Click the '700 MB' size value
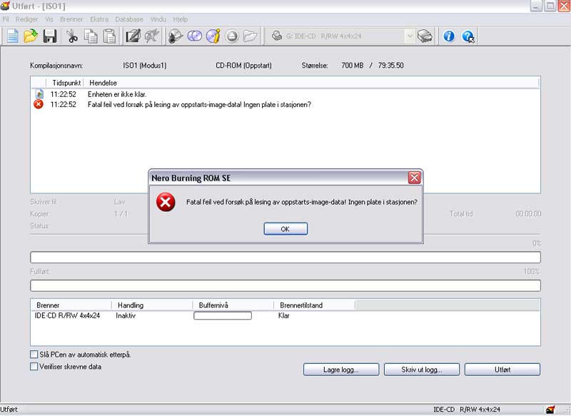The image size is (571, 416). [x=352, y=66]
